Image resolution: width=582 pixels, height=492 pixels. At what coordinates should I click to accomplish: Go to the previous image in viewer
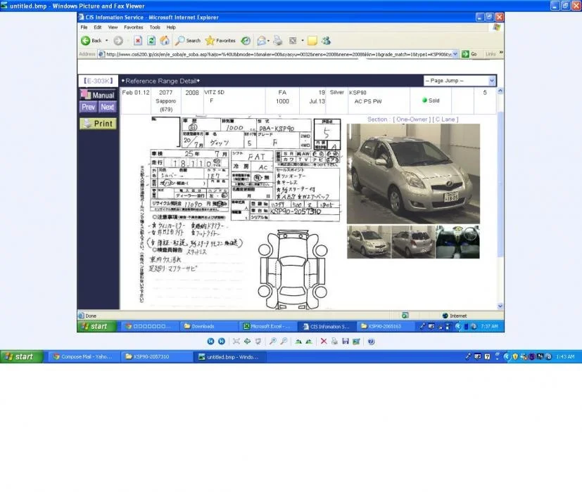210,342
